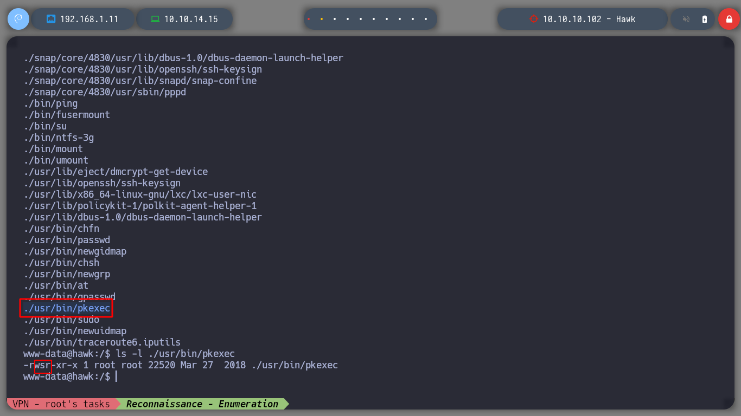The image size is (741, 416).
Task: Click the 10.10.14.15 VPN IP label
Action: tap(191, 19)
